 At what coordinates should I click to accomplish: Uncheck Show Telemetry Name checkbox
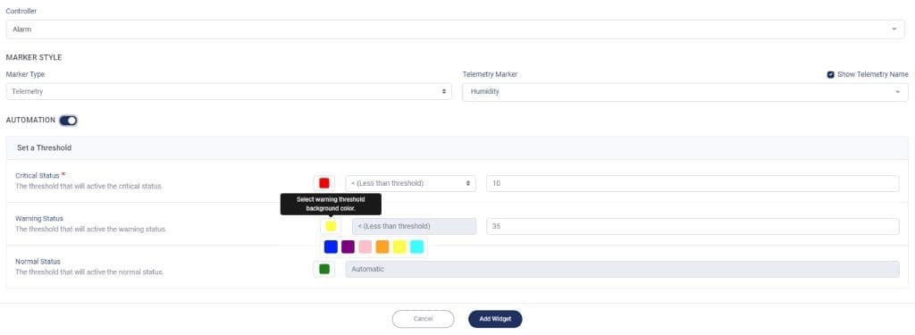[830, 75]
